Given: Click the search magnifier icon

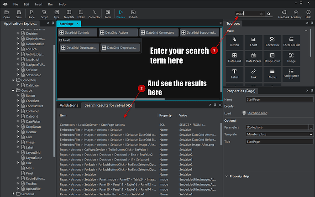Looking at the screenshot, I should coord(269,14).
